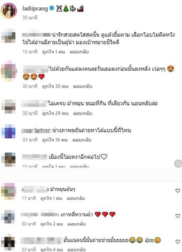
Task: Click the red heart emoji in the 30-likes comment
Action: click(42, 77)
